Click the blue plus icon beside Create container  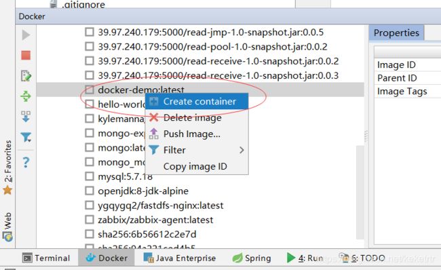click(x=154, y=101)
